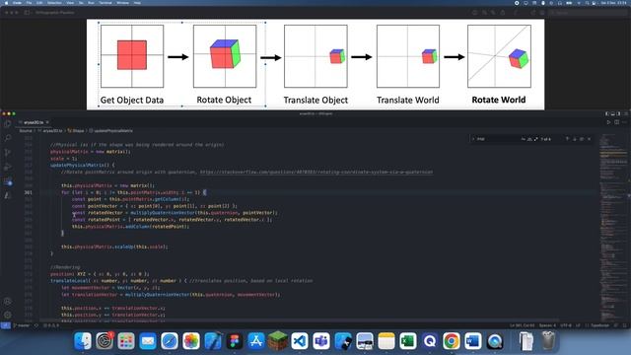The image size is (631, 355).
Task: Change UTF-8 encoding in status bar
Action: tap(566, 325)
